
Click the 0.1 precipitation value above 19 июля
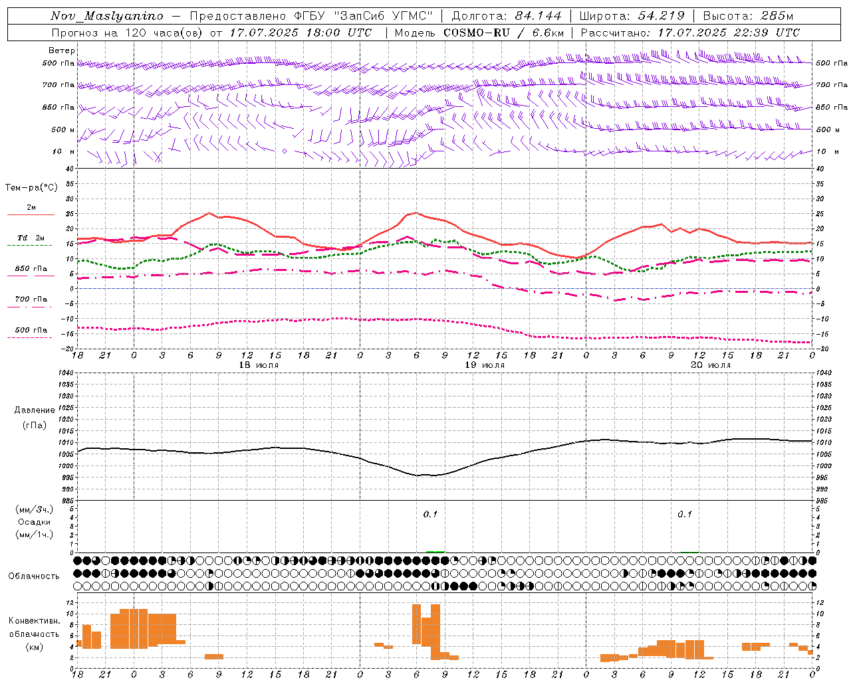click(430, 514)
